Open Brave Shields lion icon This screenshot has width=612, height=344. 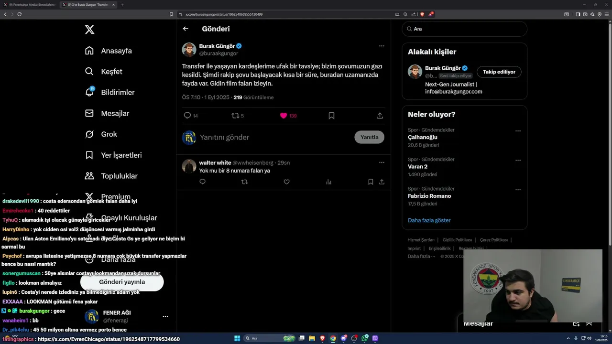tap(422, 14)
